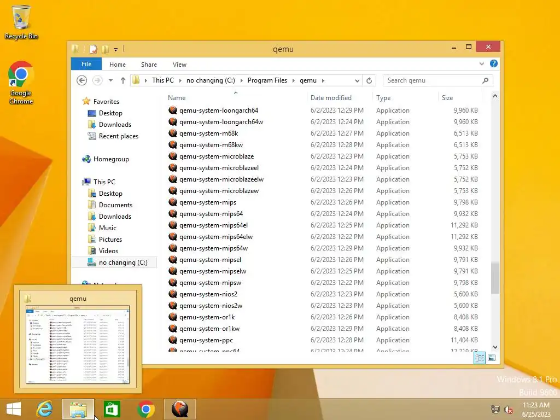Viewport: 560px width, 420px height.
Task: Click the qemu window preview thumbnail
Action: point(78,345)
